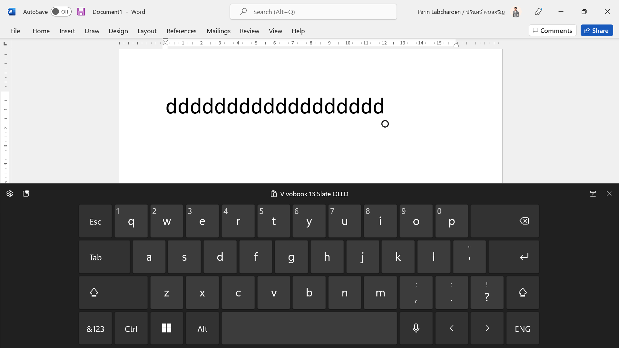Open touch keyboard settings gear
619x348 pixels.
[10, 194]
